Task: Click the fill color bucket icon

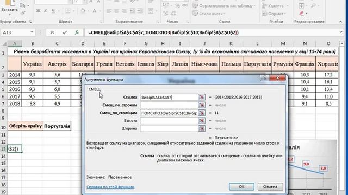Action: [83, 11]
